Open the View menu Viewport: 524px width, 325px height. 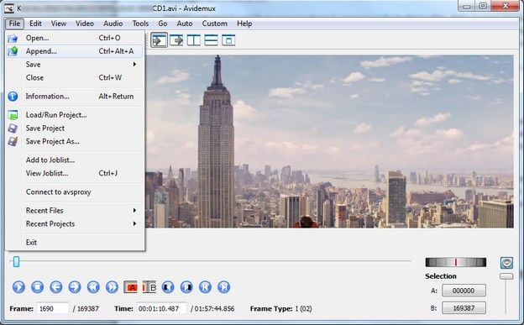59,24
